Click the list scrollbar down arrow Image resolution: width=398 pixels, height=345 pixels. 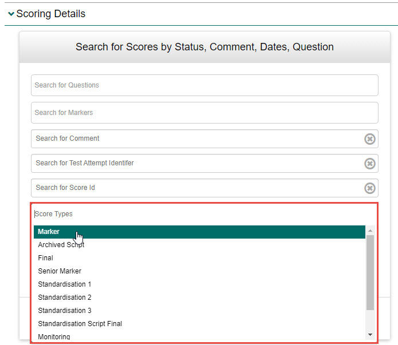pos(370,335)
